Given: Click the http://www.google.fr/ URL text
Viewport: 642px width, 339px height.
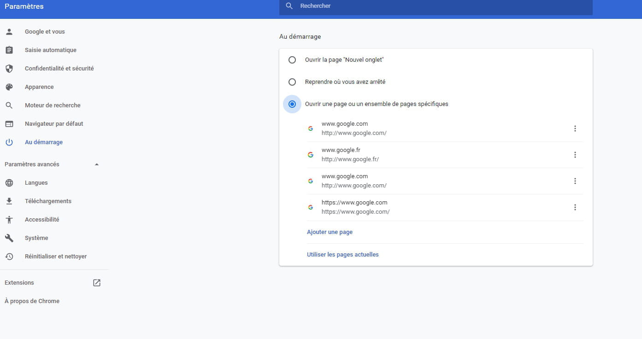Looking at the screenshot, I should tap(350, 159).
